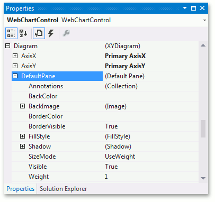Image resolution: width=215 pixels, height=202 pixels.
Task: Show Events lightning bolt icon
Action: (x=51, y=33)
